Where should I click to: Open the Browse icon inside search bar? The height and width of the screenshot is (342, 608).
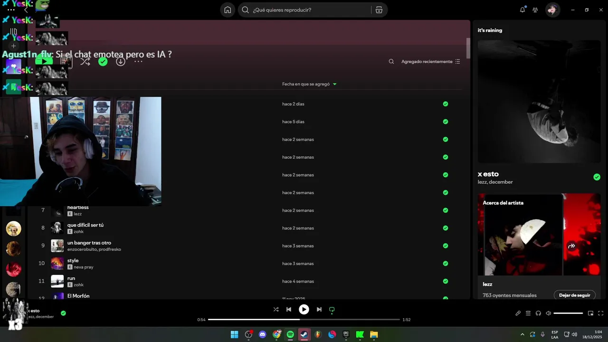pyautogui.click(x=379, y=10)
